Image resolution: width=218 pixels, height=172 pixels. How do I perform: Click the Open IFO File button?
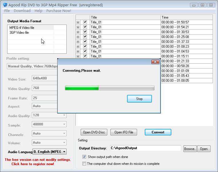click(124, 132)
